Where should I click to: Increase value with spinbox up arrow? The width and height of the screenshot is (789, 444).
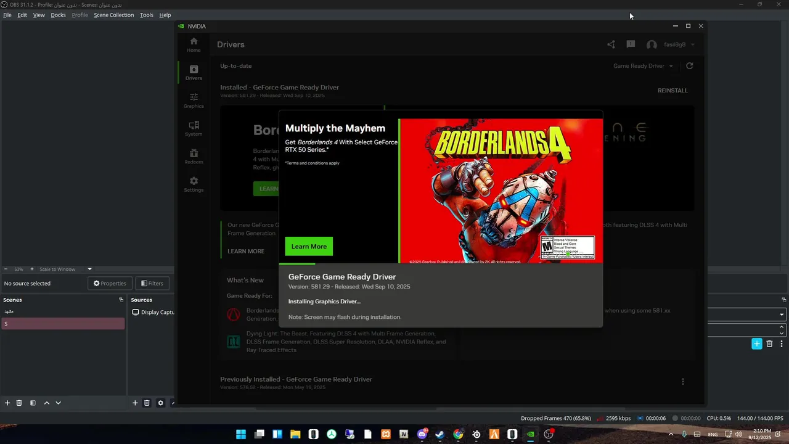click(x=782, y=327)
